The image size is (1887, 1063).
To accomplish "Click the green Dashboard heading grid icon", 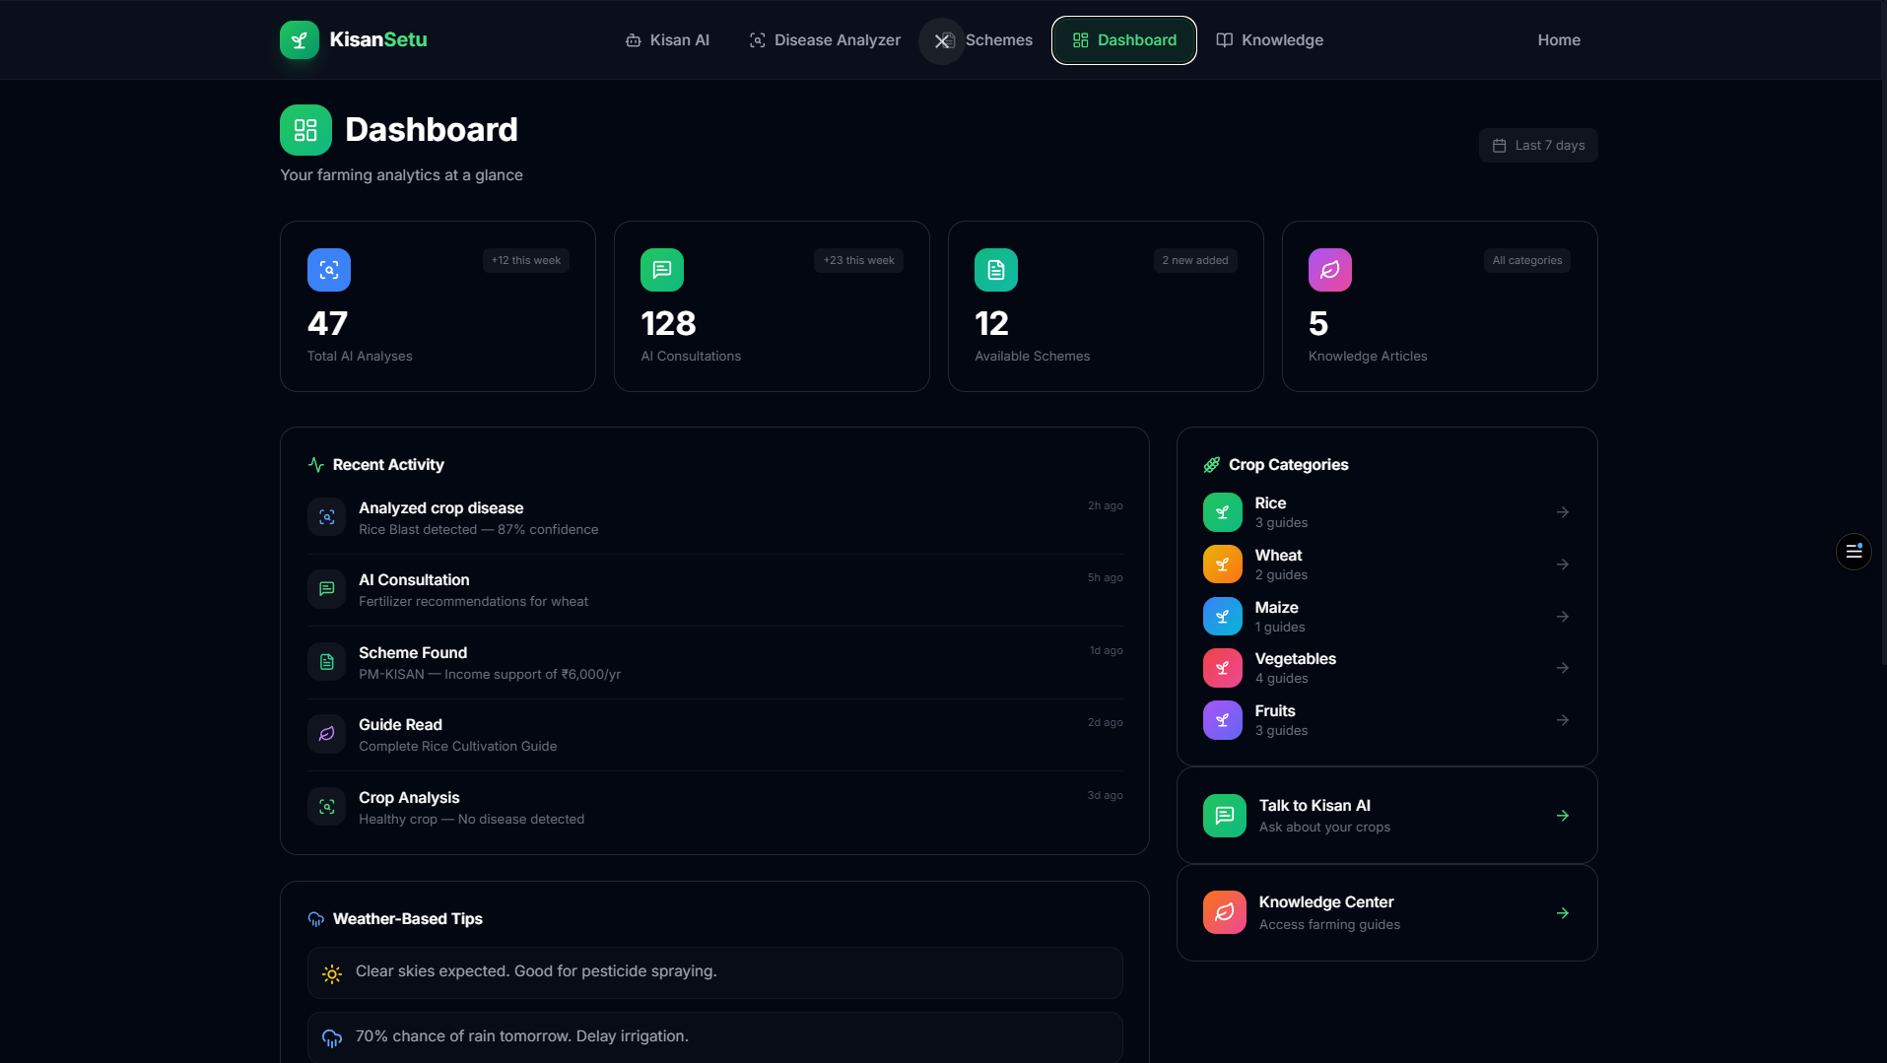I will point(305,130).
